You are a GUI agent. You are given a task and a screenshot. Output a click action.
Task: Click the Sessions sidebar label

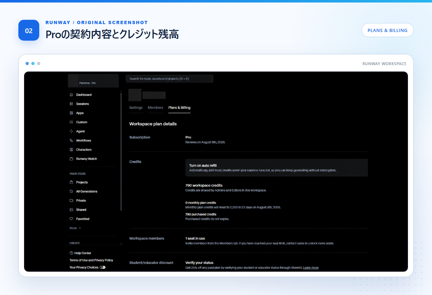click(x=82, y=104)
